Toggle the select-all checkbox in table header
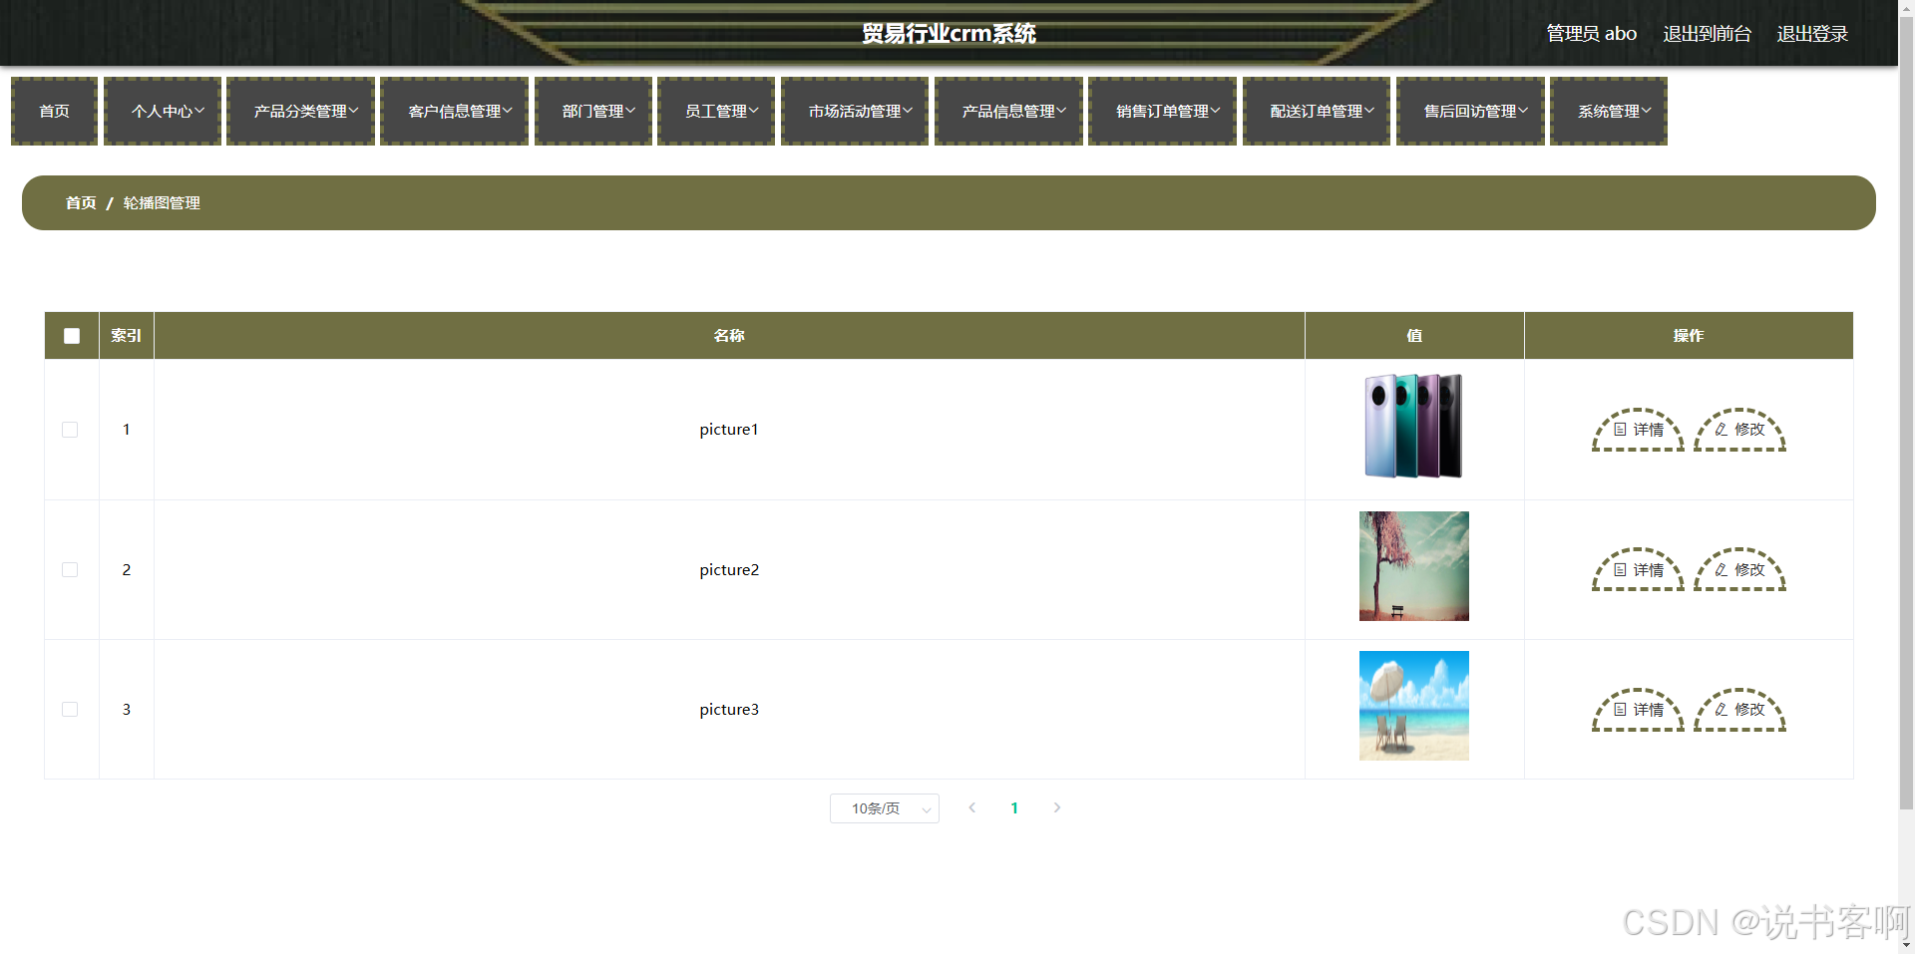This screenshot has width=1915, height=954. [72, 336]
